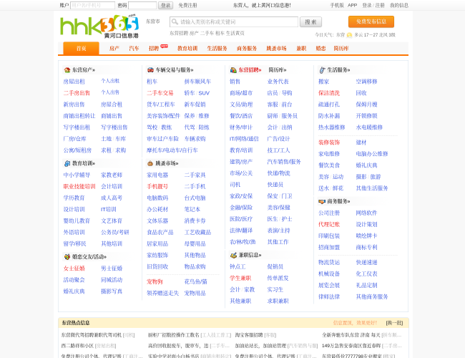The width and height of the screenshot is (465, 358).
Task: Open the 手机版 link in top bar
Action: (337, 5)
